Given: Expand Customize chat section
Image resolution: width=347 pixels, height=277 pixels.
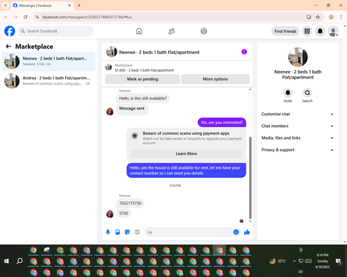Looking at the screenshot, I should coord(298,114).
